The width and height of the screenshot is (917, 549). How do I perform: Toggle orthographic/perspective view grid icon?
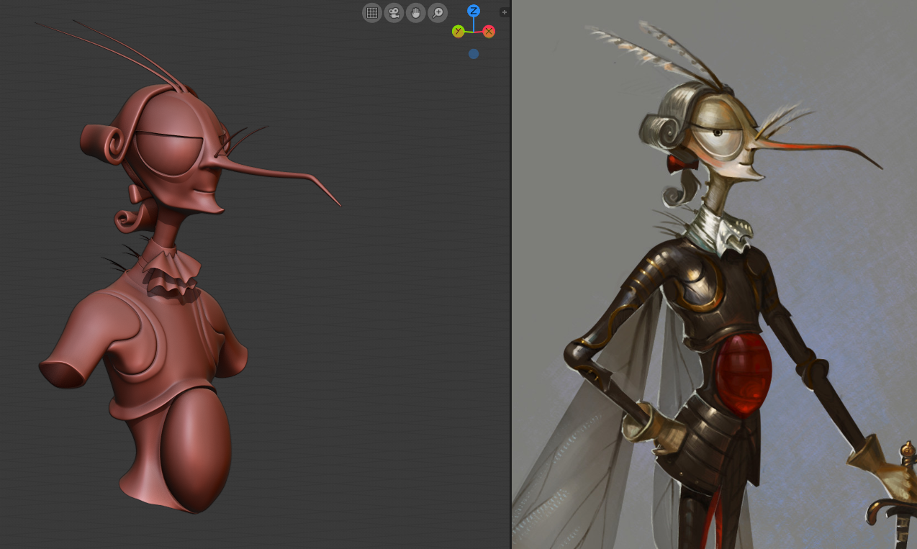[x=372, y=12]
